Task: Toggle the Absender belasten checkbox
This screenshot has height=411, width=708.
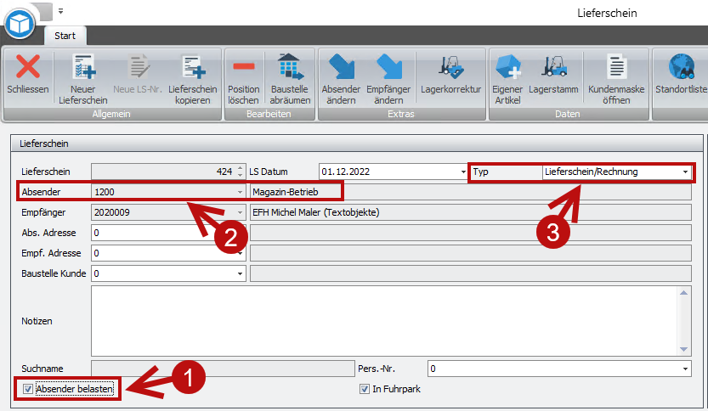Action: point(28,389)
